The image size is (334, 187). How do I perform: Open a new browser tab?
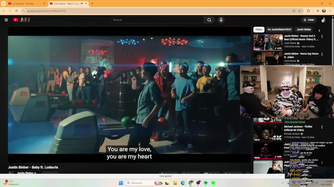[x=92, y=4]
